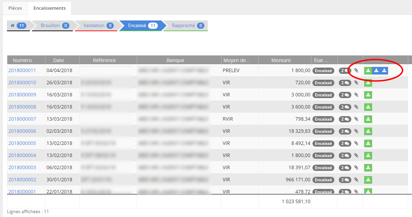Click green download icon for 2018000002
412x217 pixels.
click(368, 180)
